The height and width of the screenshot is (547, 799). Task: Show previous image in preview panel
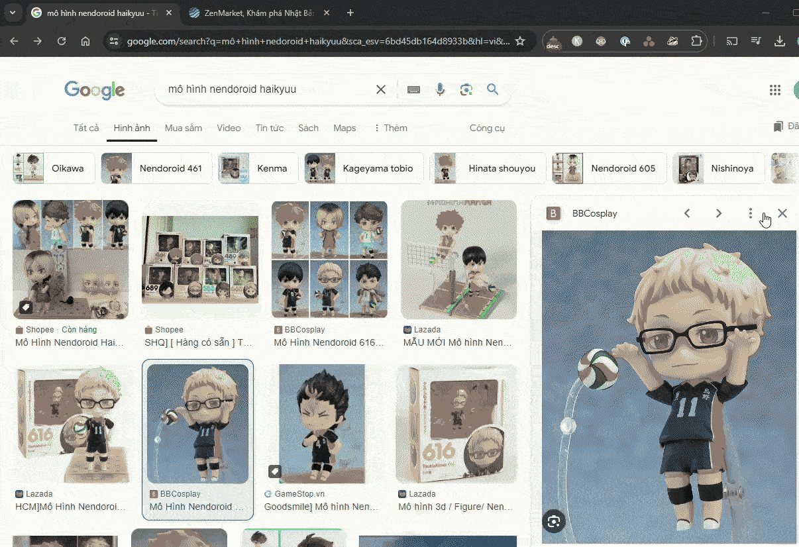click(x=687, y=213)
